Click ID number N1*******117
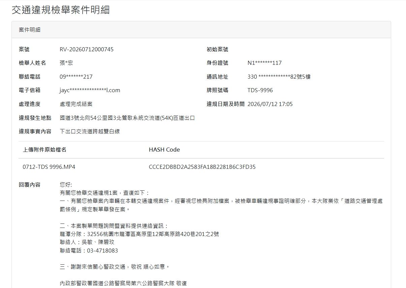Screen dimensions: 406x288 (x=264, y=63)
